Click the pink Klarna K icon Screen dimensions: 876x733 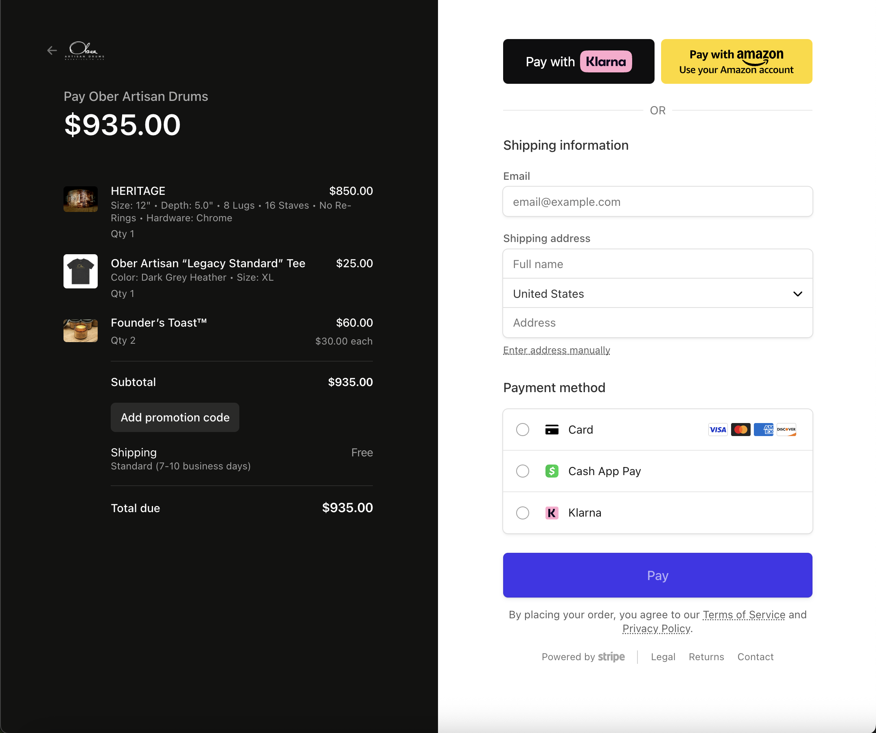point(552,513)
